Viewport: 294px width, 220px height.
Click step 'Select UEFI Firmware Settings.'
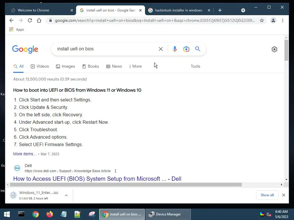point(51,144)
